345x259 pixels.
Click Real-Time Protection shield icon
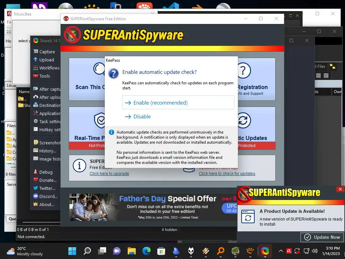(100, 120)
